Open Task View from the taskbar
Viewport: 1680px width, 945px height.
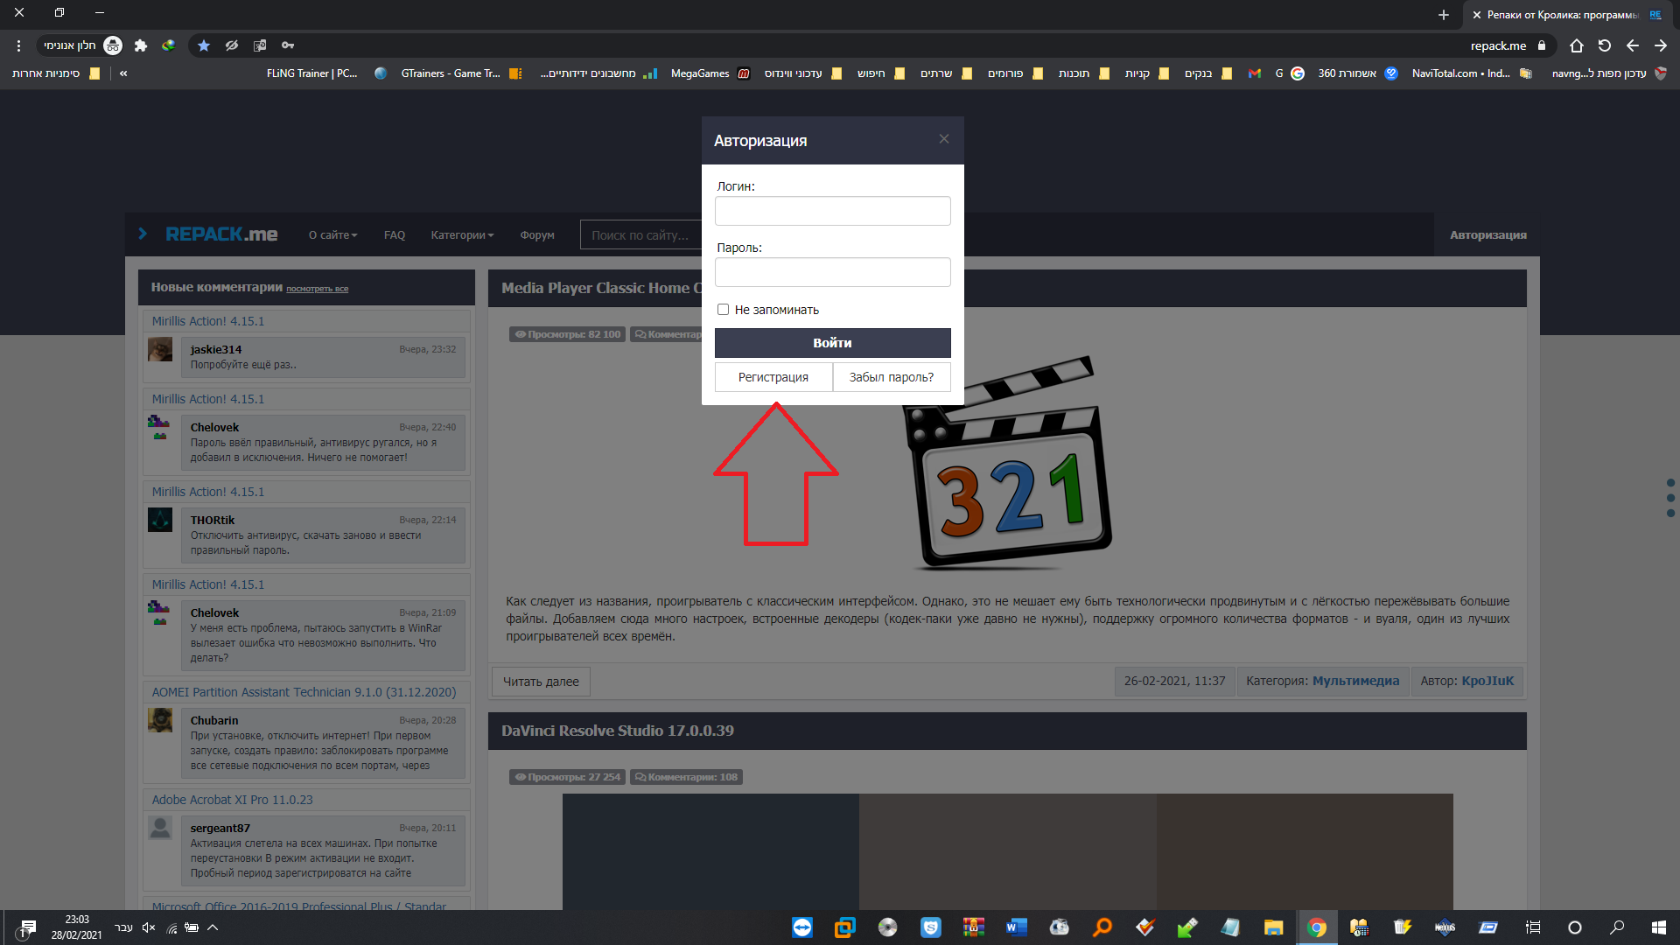coord(1533,927)
